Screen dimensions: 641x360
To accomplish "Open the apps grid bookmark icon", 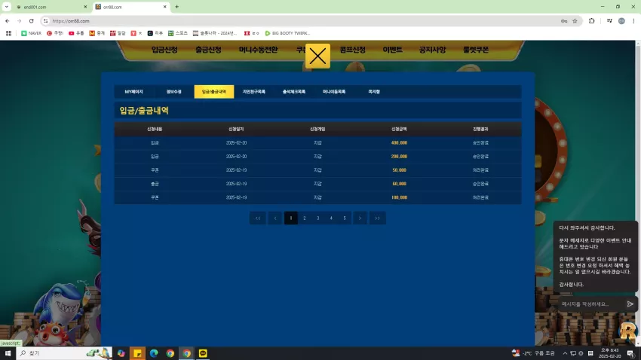I will pyautogui.click(x=8, y=33).
